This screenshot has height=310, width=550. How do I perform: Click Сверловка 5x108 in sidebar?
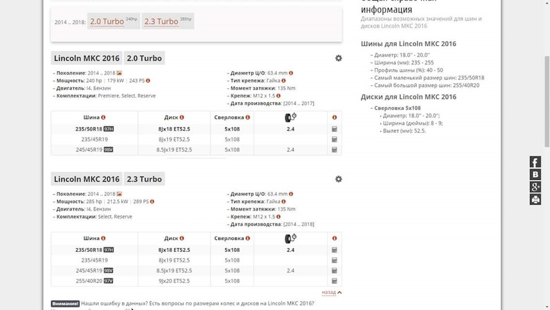coord(398,108)
